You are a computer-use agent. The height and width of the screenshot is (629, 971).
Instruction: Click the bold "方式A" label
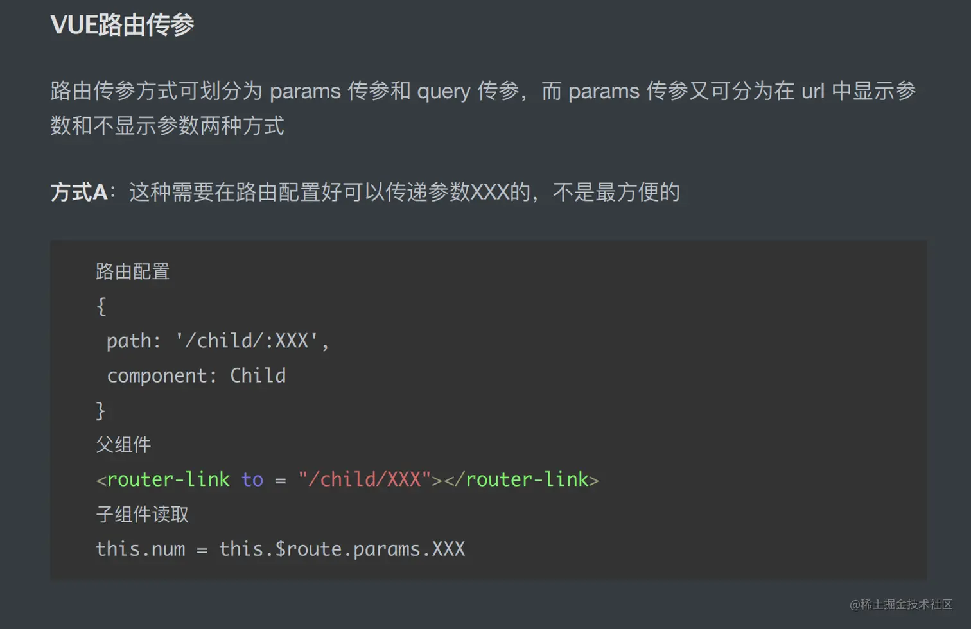click(79, 192)
